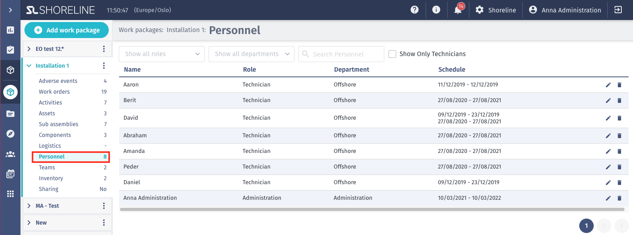Click the help question mark icon
Image resolution: width=633 pixels, height=235 pixels.
415,10
